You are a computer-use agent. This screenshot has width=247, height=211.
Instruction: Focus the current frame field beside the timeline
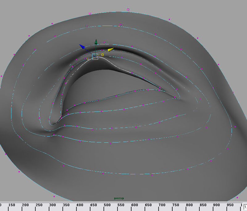[245, 207]
